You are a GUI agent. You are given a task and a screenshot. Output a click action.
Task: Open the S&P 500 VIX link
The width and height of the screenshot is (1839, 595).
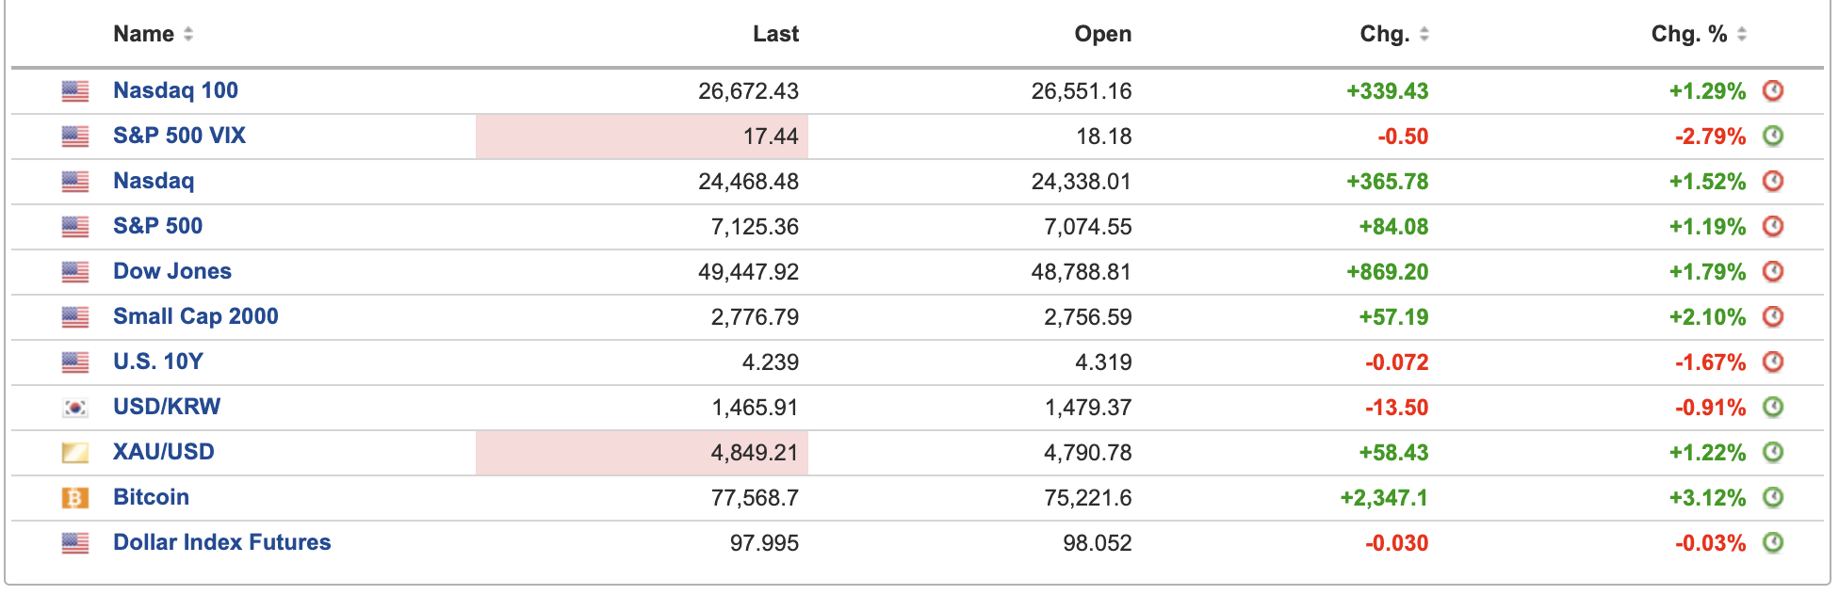tap(179, 137)
